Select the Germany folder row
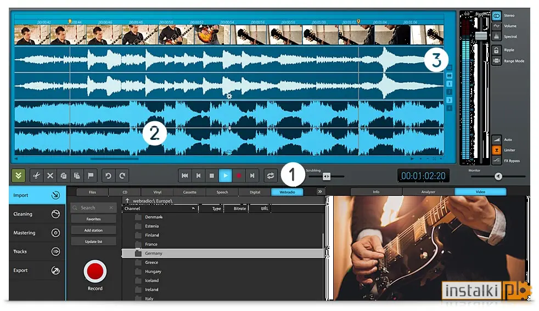This screenshot has width=539, height=311. (x=223, y=253)
